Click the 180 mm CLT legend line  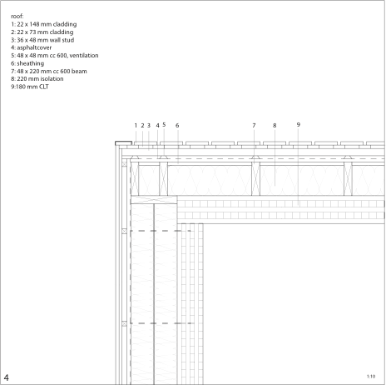tap(30, 87)
